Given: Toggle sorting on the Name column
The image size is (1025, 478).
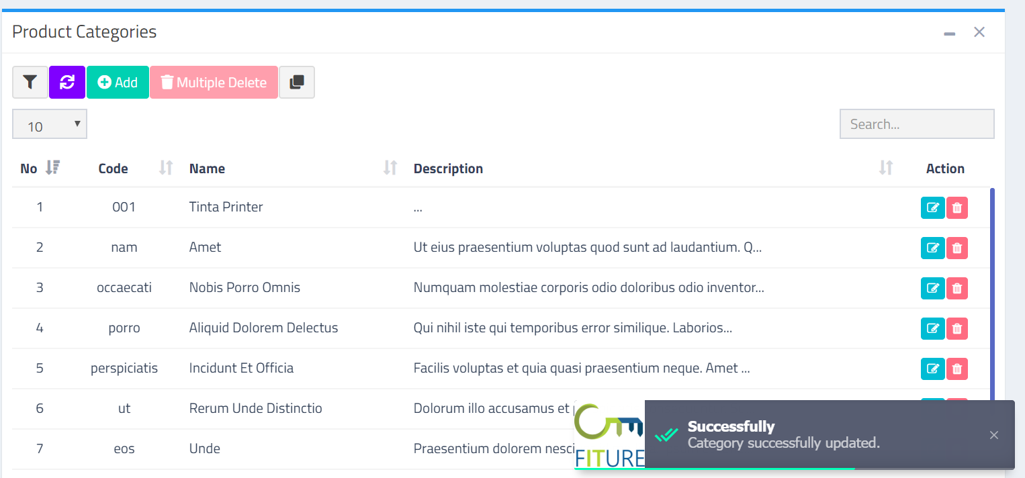Looking at the screenshot, I should pyautogui.click(x=389, y=168).
